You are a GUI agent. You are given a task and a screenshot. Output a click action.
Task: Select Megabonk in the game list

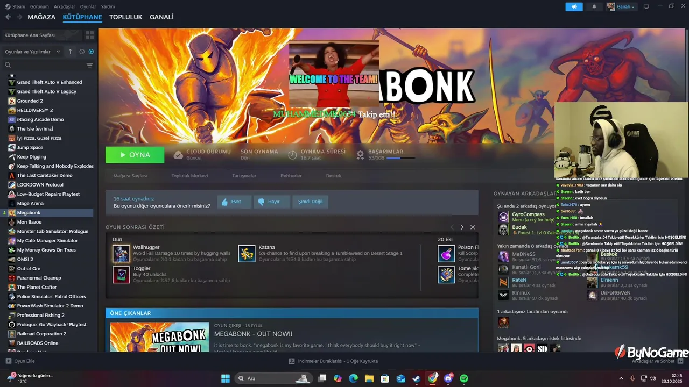47,213
